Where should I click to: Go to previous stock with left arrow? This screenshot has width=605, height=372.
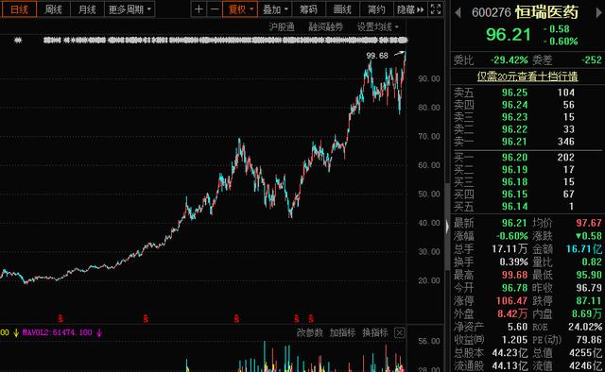click(458, 12)
